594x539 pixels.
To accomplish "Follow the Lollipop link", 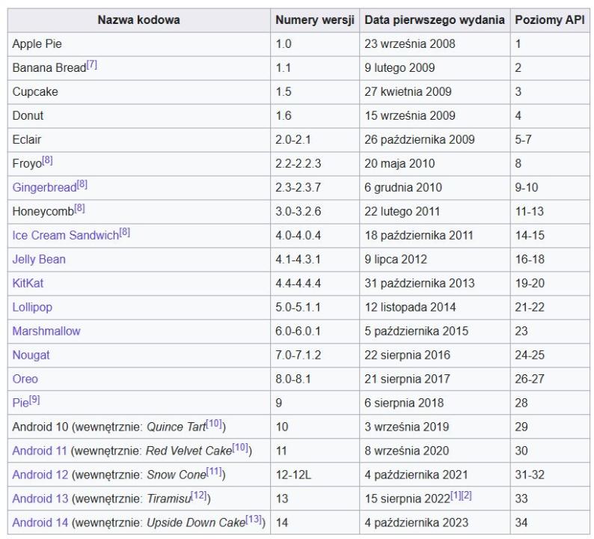I will coord(32,307).
